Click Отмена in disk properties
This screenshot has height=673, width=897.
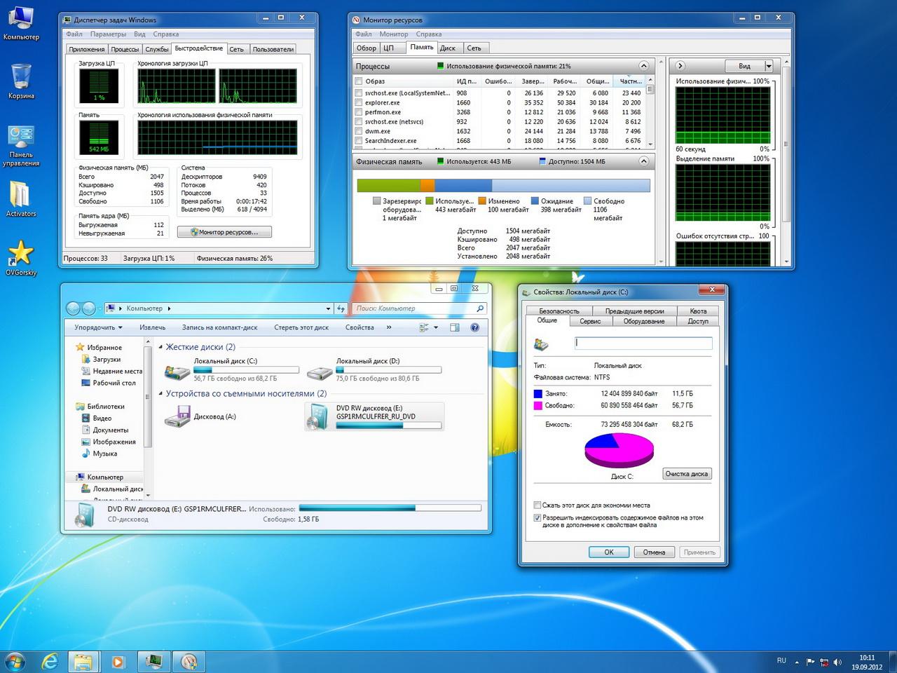point(654,552)
